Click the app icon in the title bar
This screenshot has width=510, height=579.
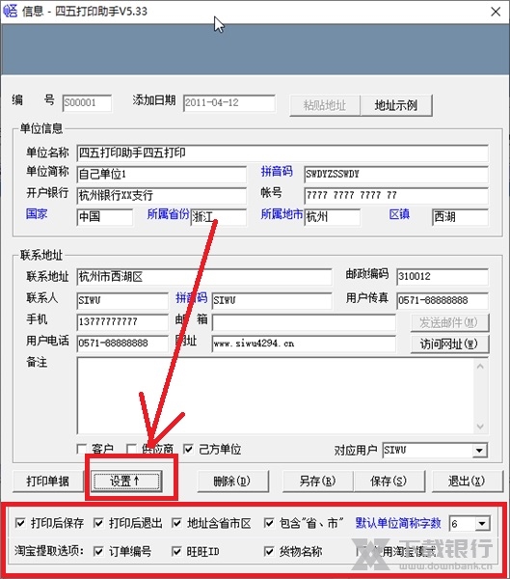[x=10, y=11]
